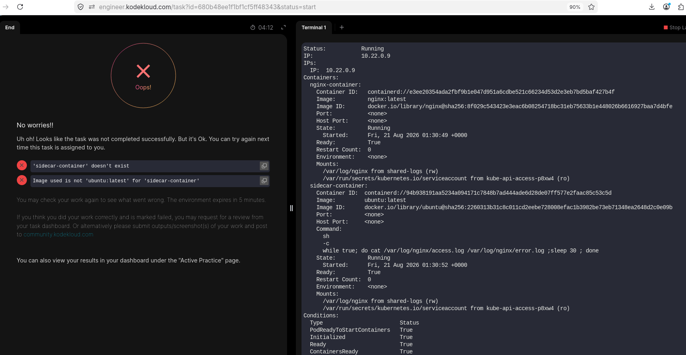
Task: Open the tracking protection shield icon
Action: pyautogui.click(x=81, y=7)
